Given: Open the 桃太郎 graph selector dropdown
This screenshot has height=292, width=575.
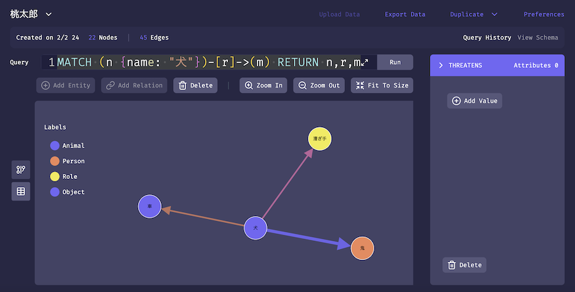Looking at the screenshot, I should (31, 14).
